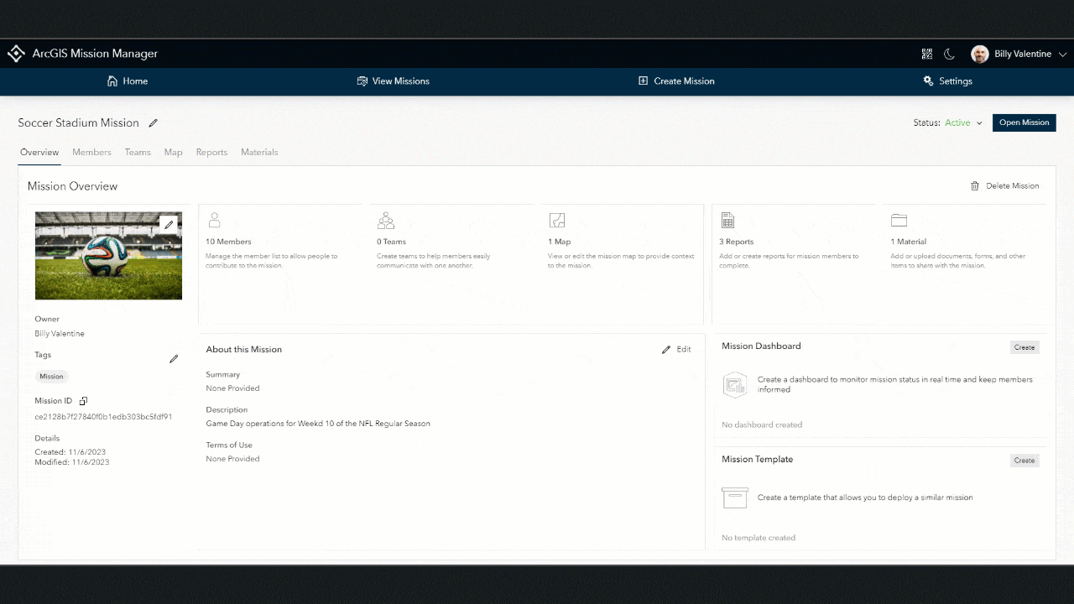Image resolution: width=1074 pixels, height=604 pixels.
Task: Click the No dashboard created text
Action: 762,425
